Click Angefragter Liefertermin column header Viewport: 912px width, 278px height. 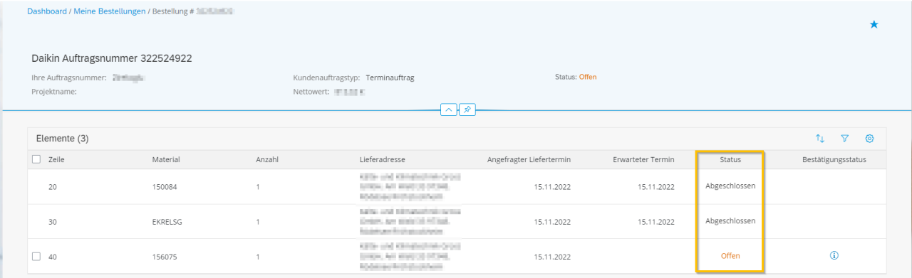coord(529,159)
